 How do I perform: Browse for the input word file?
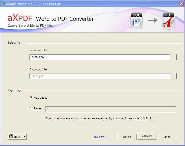point(174,57)
